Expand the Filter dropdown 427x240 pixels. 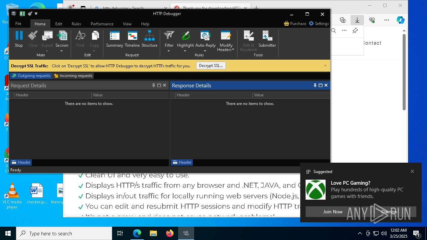coord(169,51)
